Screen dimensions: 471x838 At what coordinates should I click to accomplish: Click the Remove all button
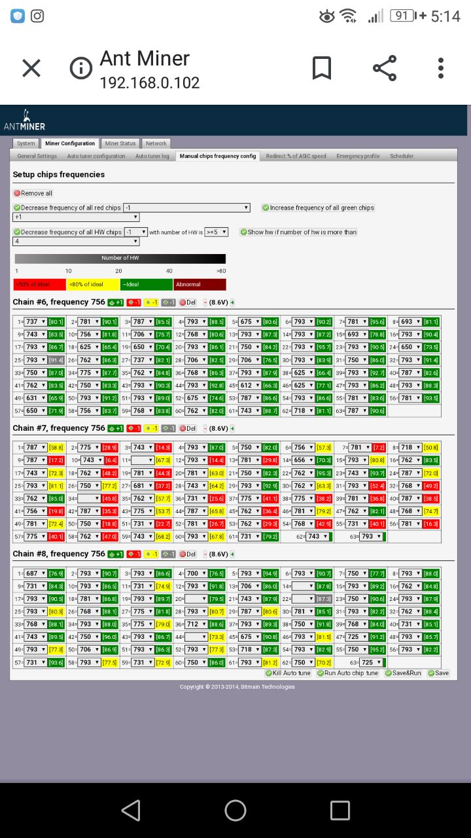(33, 193)
